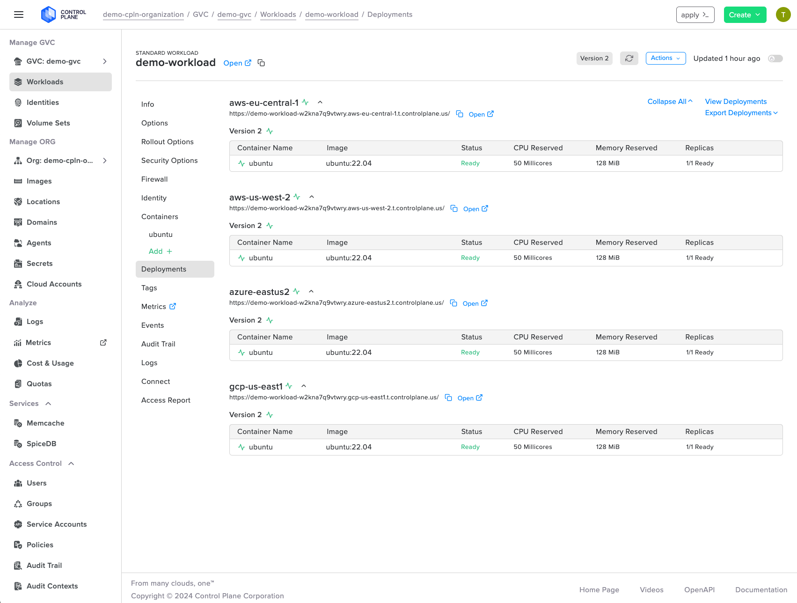This screenshot has height=603, width=797.
Task: Collapse the Access Control sidebar section
Action: point(71,463)
